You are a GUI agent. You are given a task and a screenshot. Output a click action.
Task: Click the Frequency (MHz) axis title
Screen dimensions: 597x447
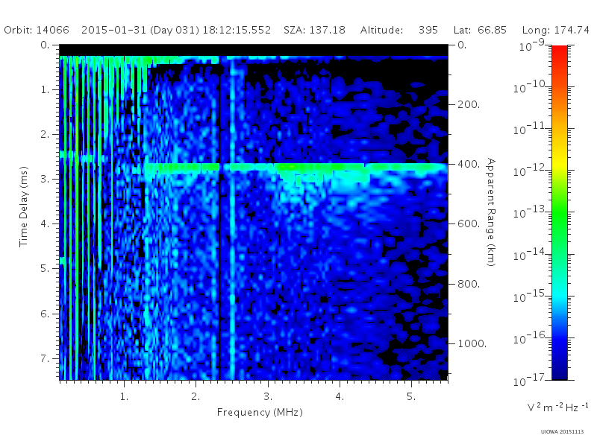tap(260, 413)
